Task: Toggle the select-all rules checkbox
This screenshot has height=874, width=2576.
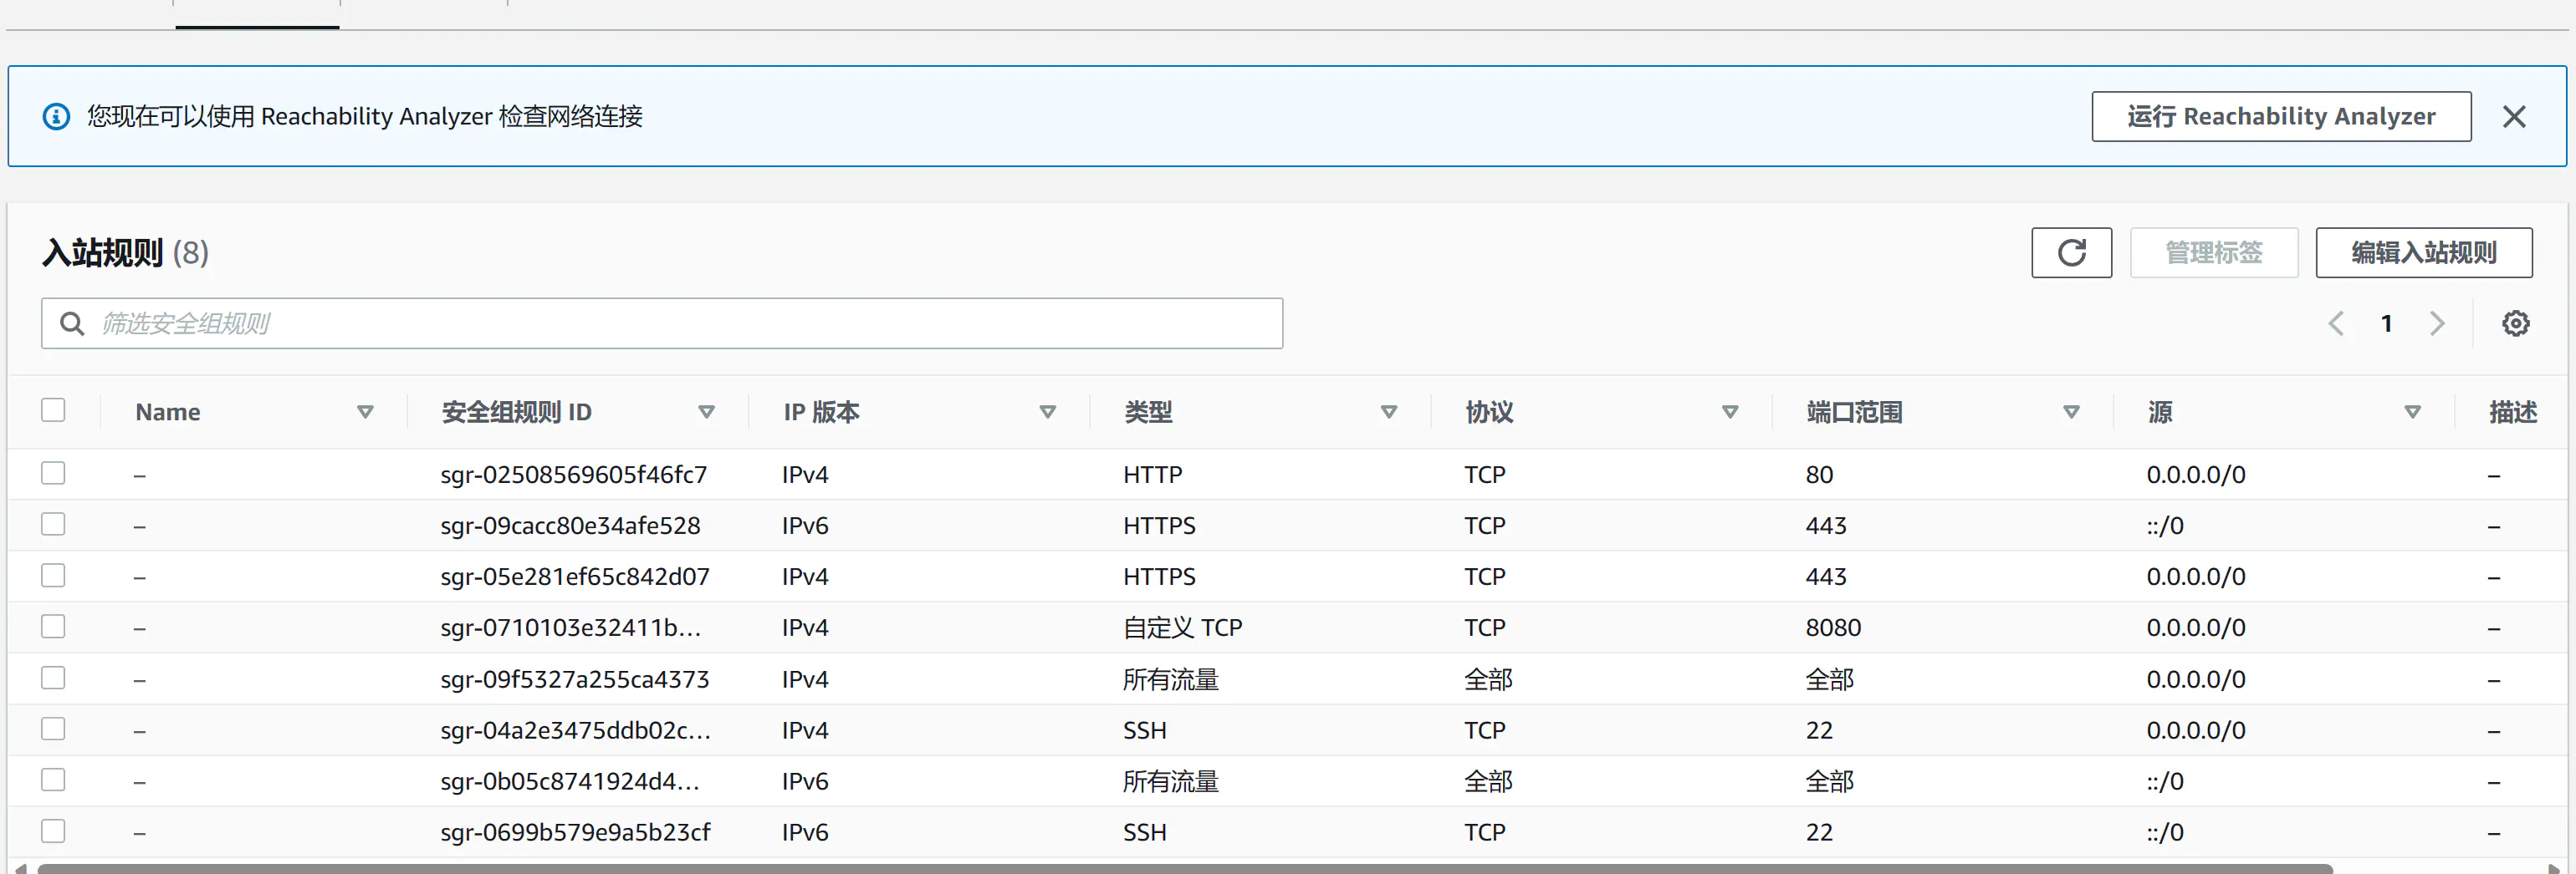Action: pyautogui.click(x=53, y=410)
